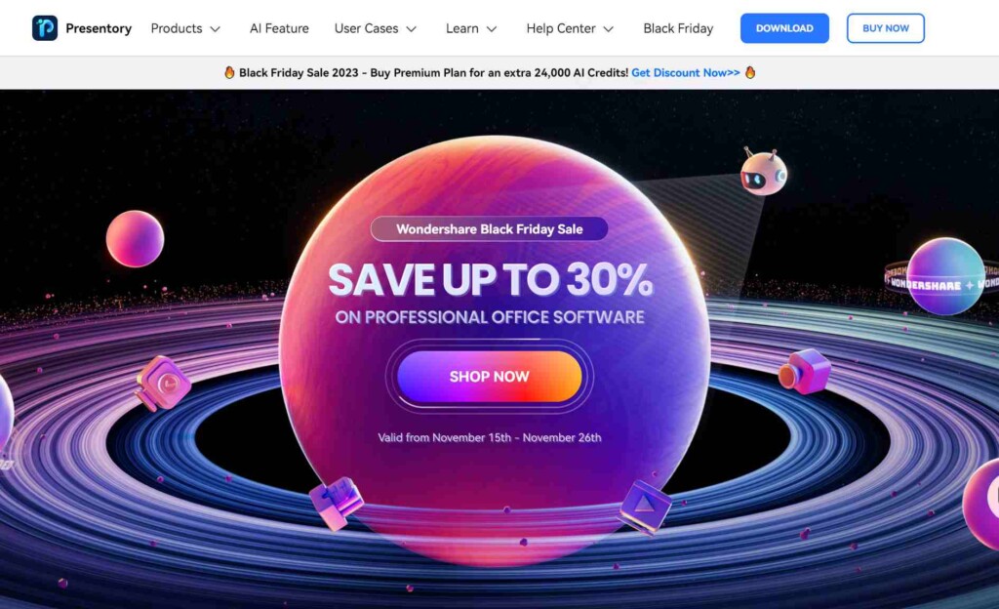Screen dimensions: 999x609
Task: Click the fire emoji before Black Friday Sale
Action: click(x=229, y=72)
